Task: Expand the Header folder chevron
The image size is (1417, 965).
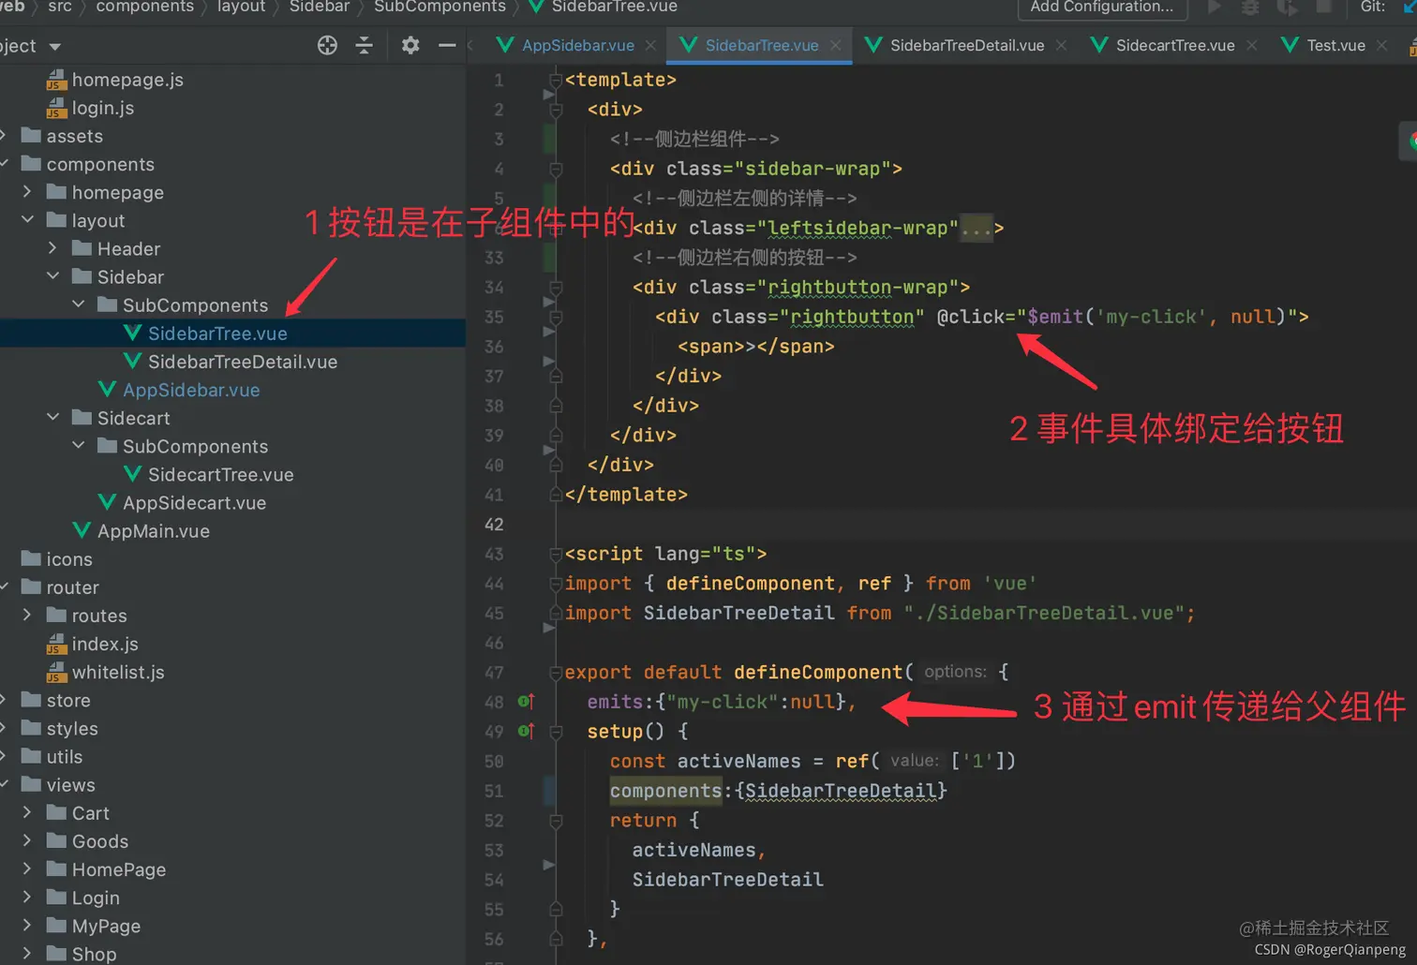Action: (52, 248)
